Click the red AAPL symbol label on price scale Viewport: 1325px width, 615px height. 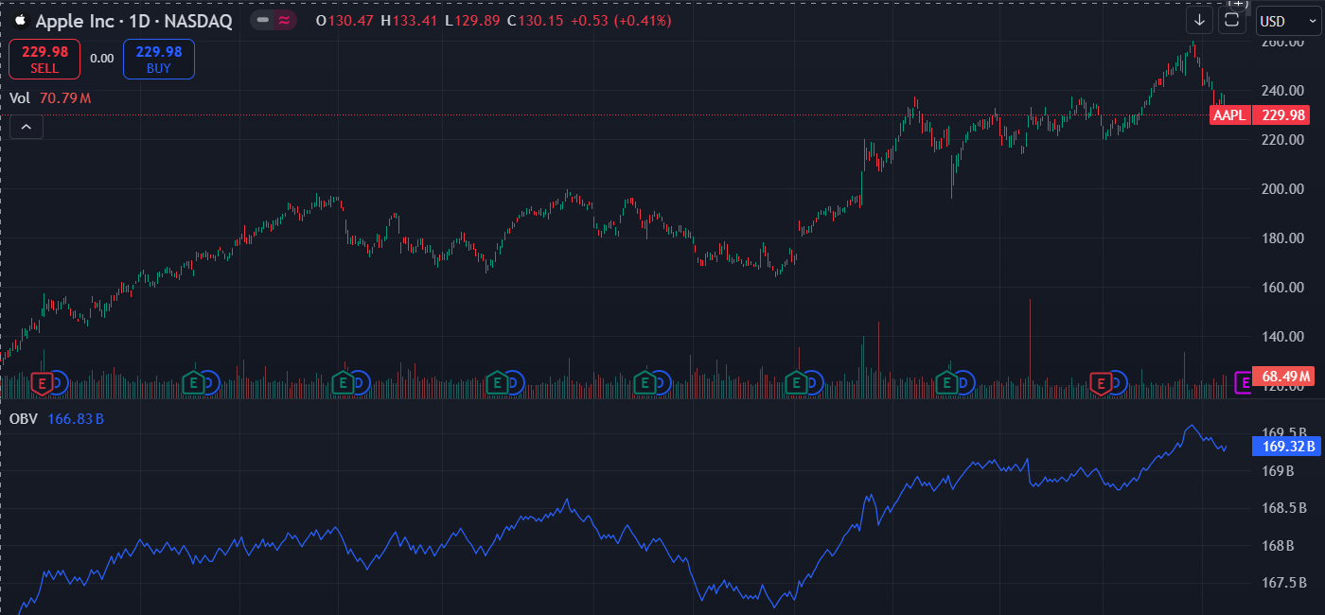1229,115
